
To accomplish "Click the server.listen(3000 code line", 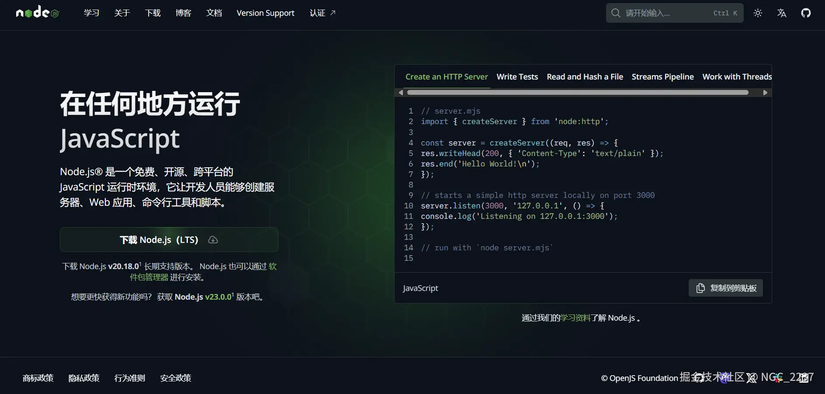I will pyautogui.click(x=513, y=206).
